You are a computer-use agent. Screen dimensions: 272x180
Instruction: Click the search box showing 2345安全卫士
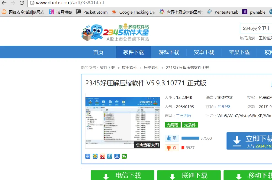(x=256, y=28)
